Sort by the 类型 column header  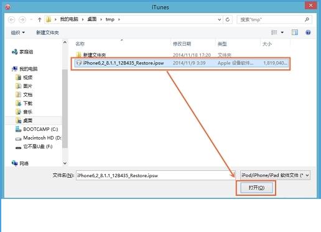coord(222,44)
